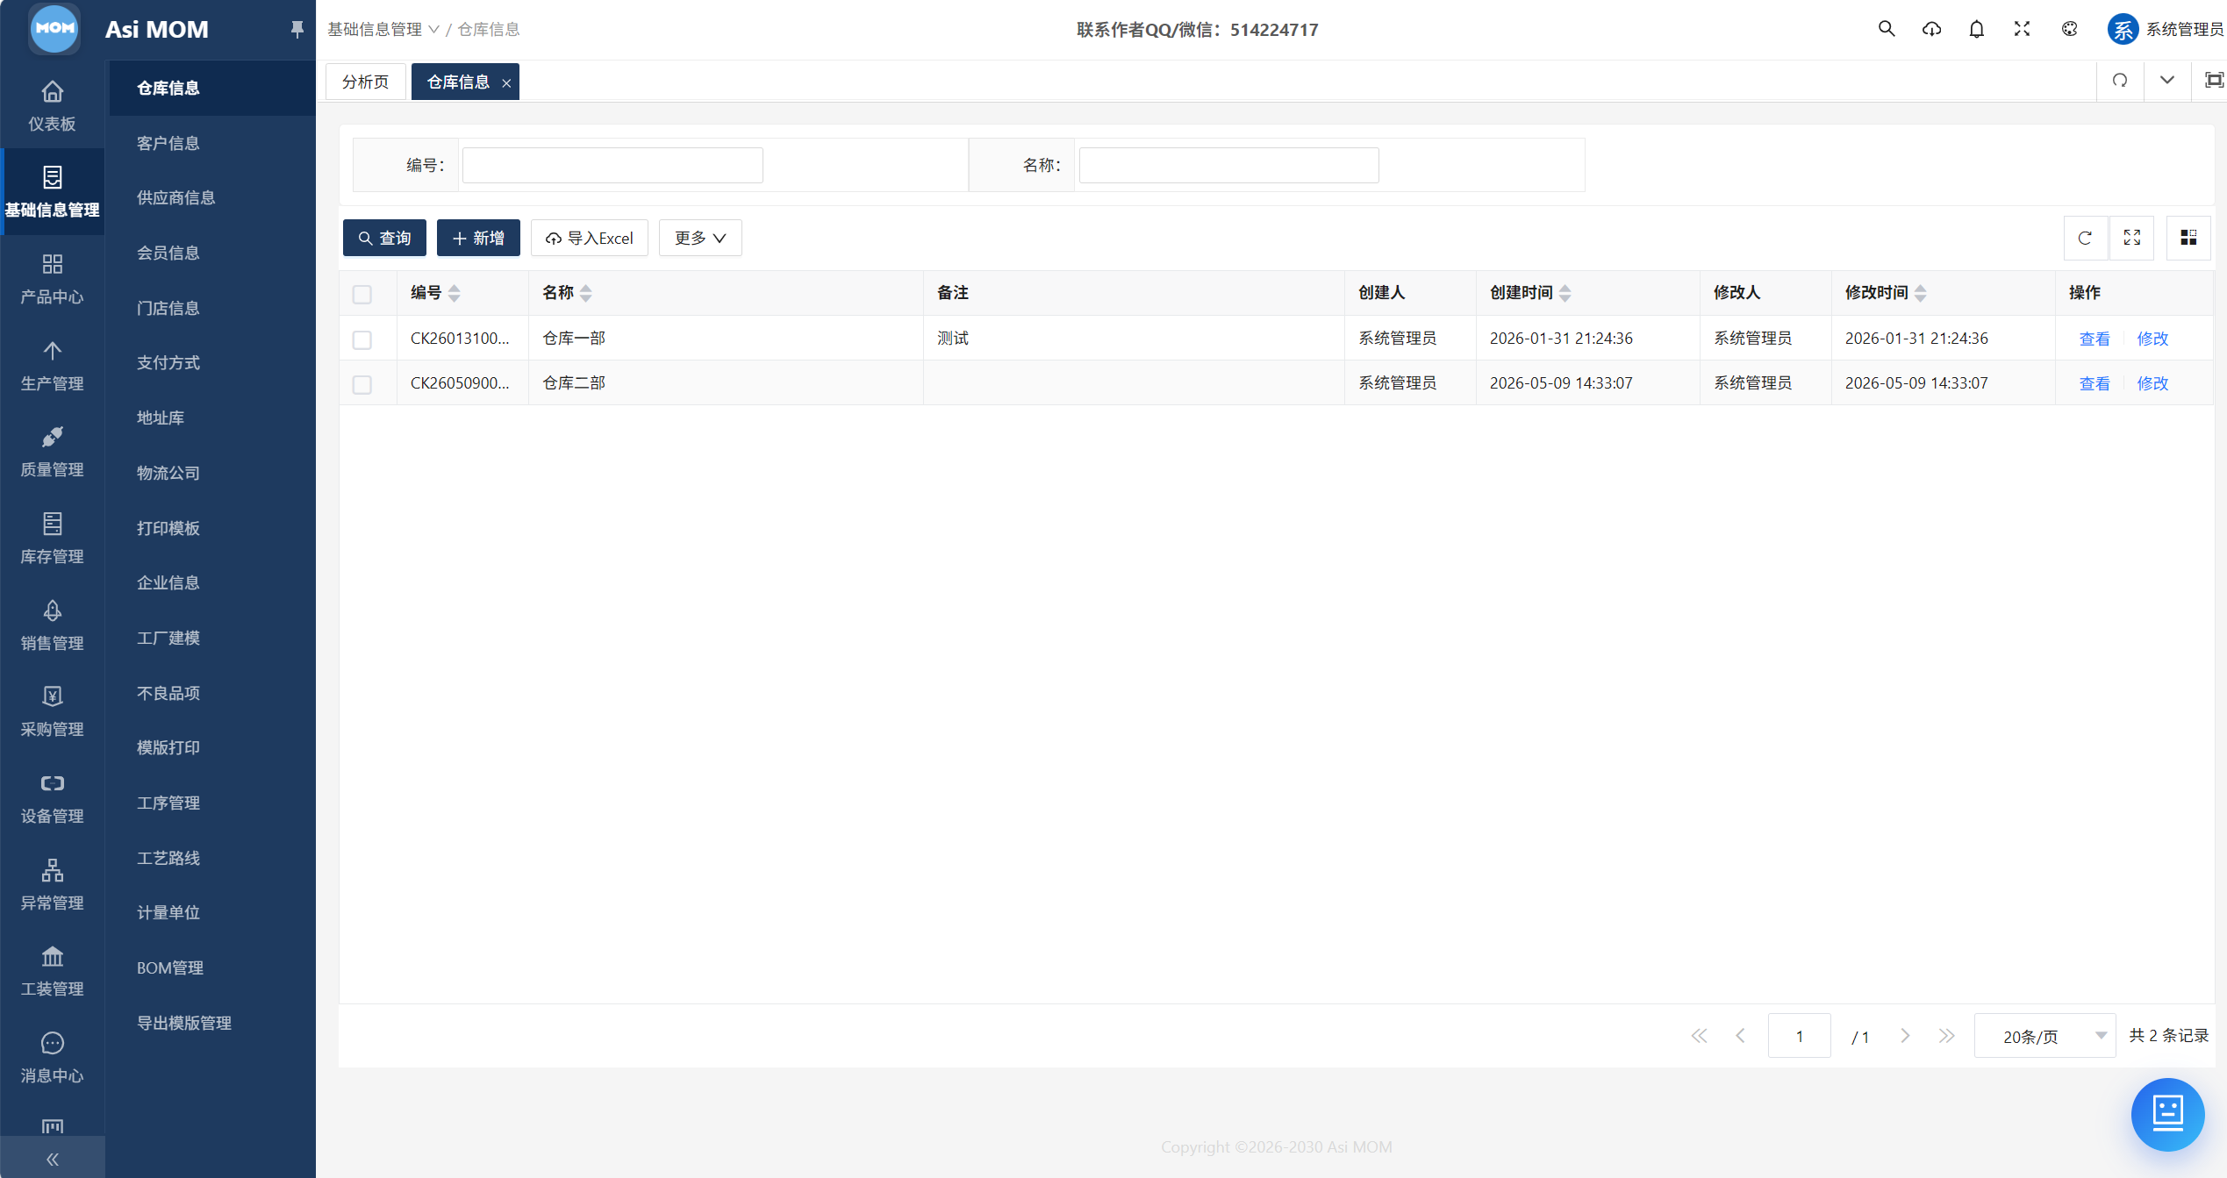2227x1178 pixels.
Task: Click the 新增 add button
Action: (x=478, y=238)
